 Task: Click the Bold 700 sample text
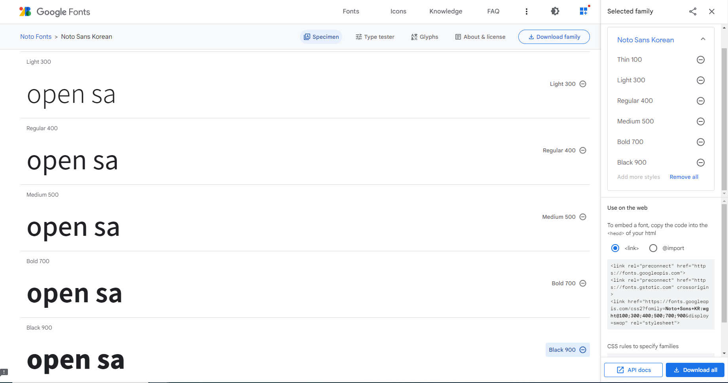74,294
